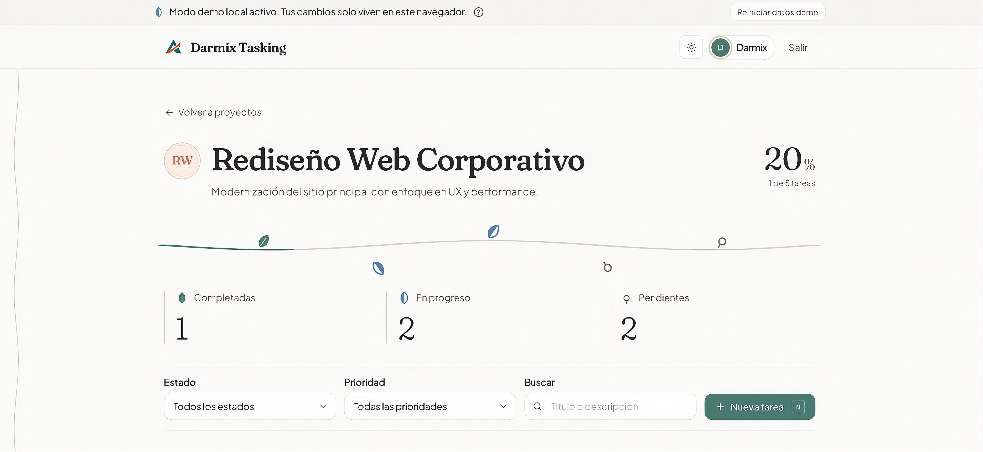Open the Todos los estados dropdown
The height and width of the screenshot is (452, 983).
pos(250,407)
